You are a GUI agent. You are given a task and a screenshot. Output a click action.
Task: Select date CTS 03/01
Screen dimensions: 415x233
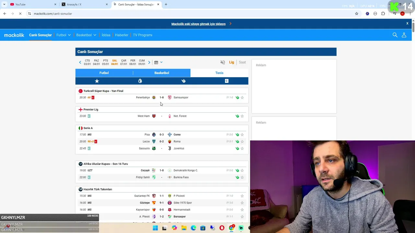click(87, 62)
